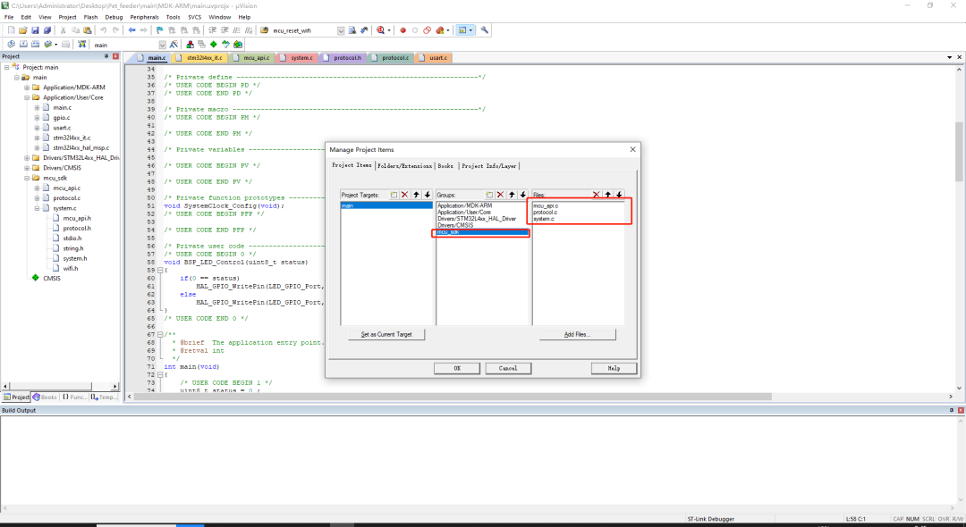Image resolution: width=966 pixels, height=527 pixels.
Task: Open the SVCS menu
Action: click(x=195, y=17)
